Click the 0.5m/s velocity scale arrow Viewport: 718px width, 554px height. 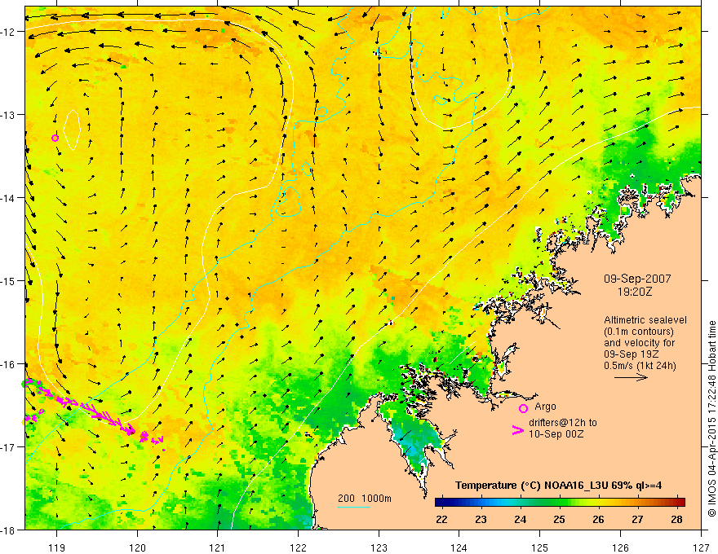pos(631,377)
